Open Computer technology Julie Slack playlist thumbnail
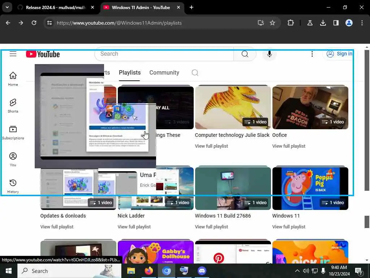Screen dimensions: 370x278 pos(233,108)
